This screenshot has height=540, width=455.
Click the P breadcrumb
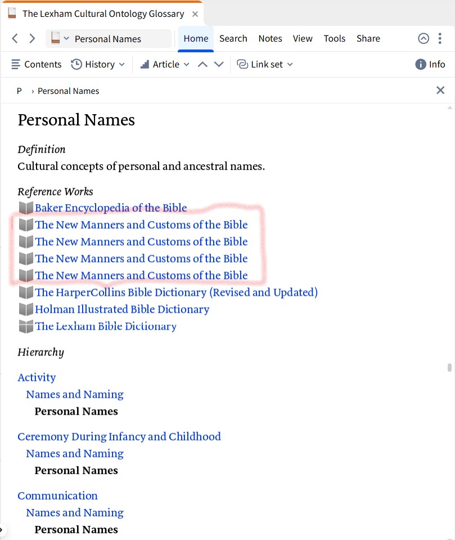(19, 91)
